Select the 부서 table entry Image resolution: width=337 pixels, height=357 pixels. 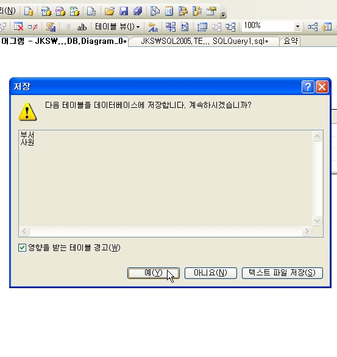[27, 135]
